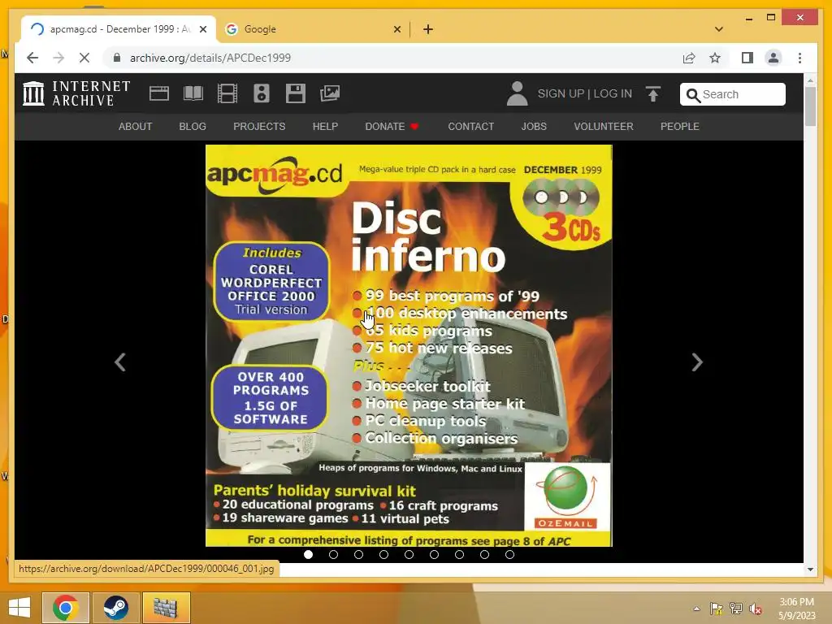This screenshot has height=624, width=832.
Task: Click the user avatar icon
Action: tap(517, 93)
